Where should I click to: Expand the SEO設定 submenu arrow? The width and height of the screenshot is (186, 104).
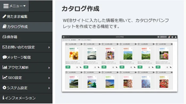pos(49,78)
